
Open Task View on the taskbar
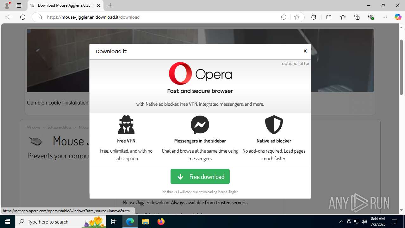114,222
